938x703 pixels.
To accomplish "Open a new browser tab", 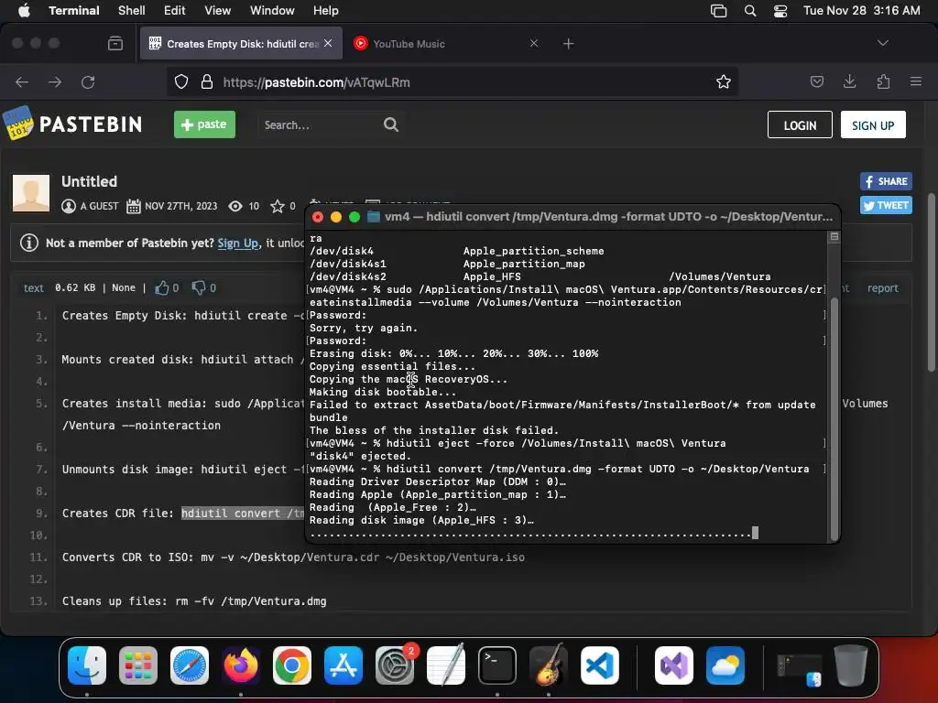I will point(568,43).
